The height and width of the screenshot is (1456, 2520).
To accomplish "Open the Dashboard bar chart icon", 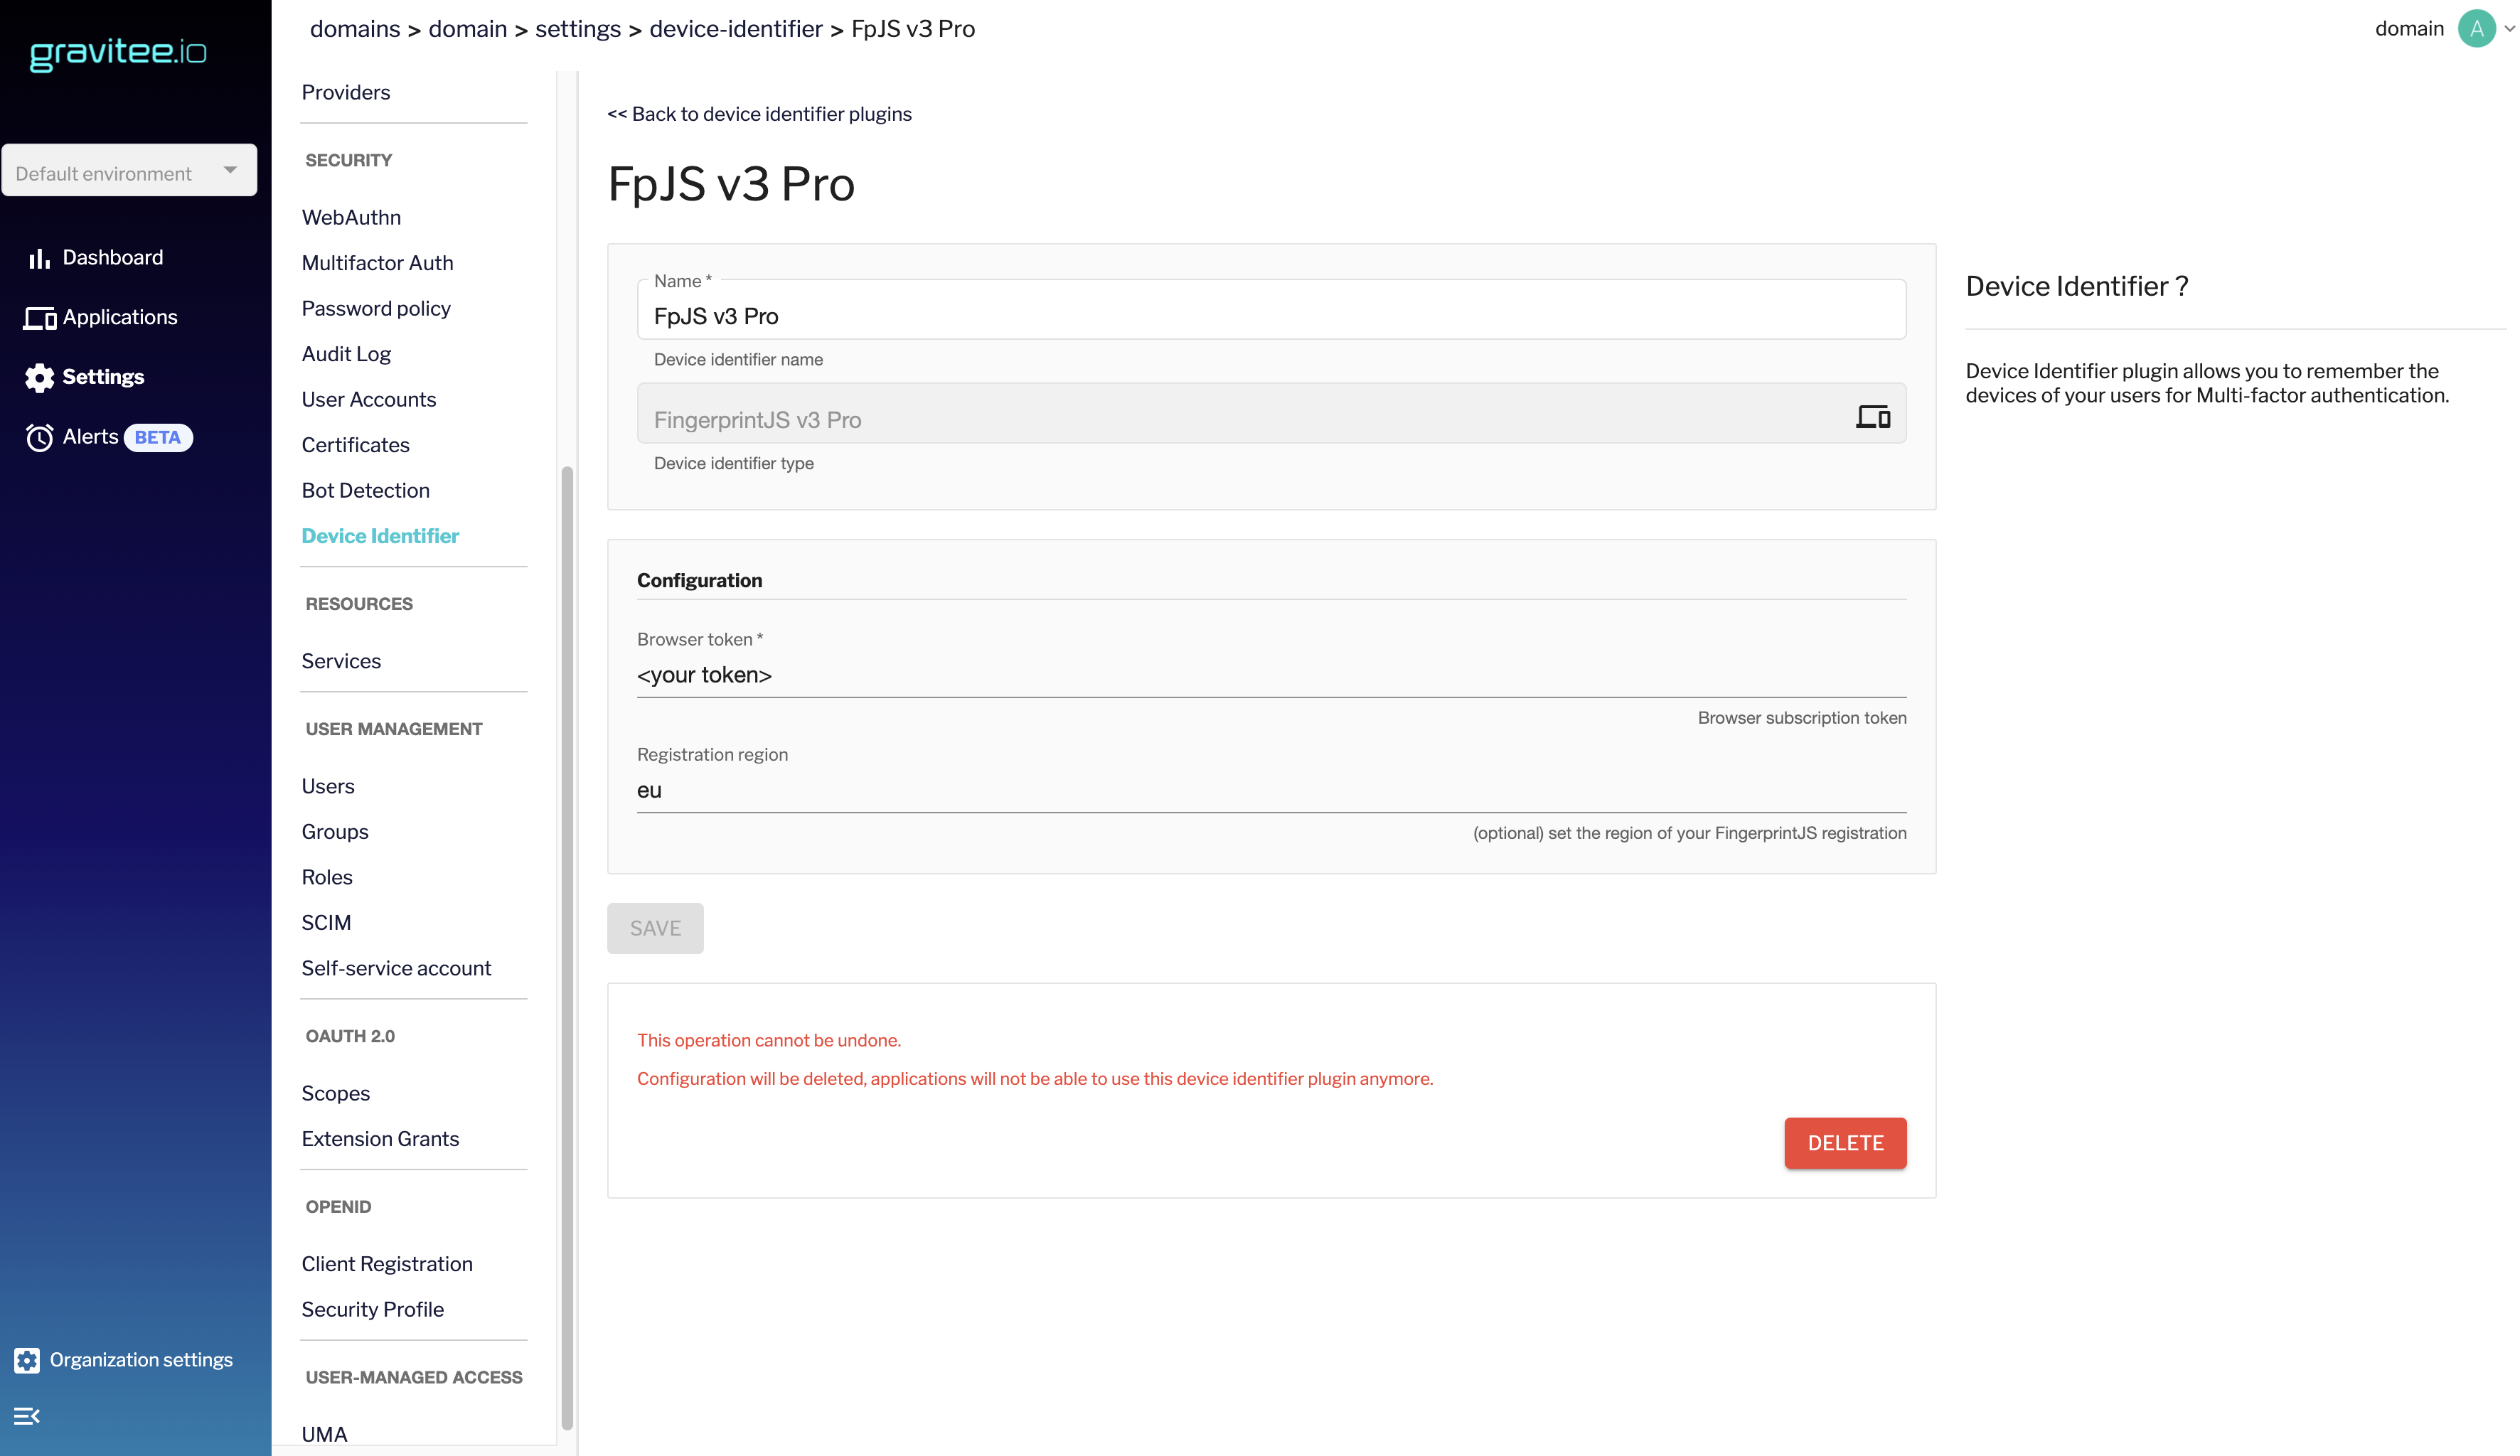I will click(39, 259).
